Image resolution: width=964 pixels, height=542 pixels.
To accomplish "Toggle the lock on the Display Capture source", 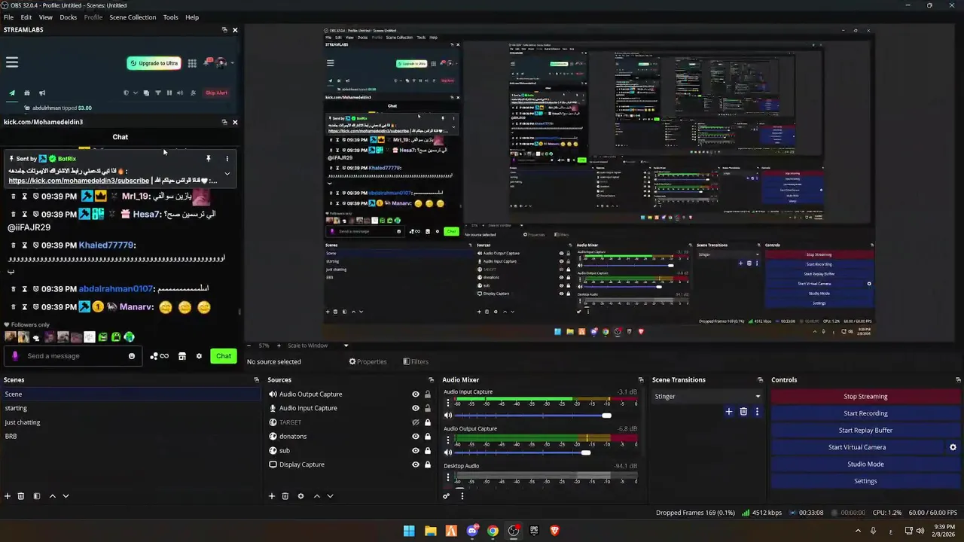I will [x=428, y=464].
